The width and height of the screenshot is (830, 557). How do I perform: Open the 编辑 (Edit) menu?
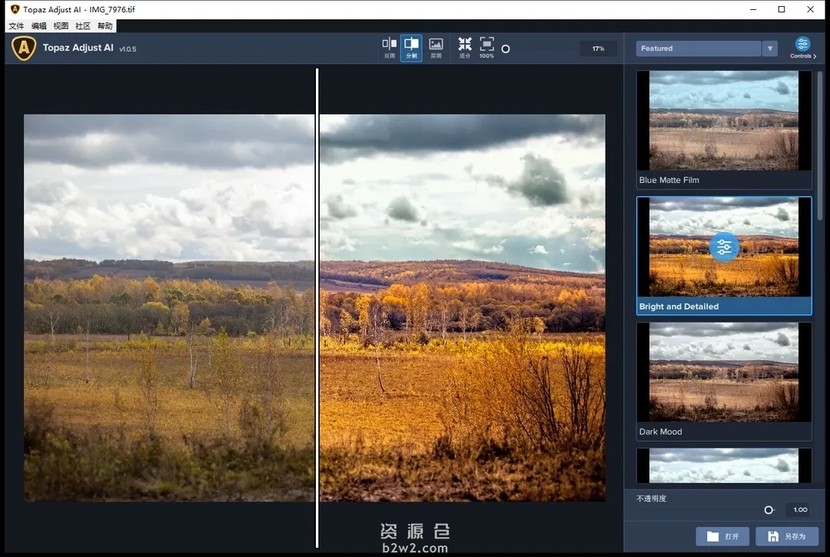point(38,26)
